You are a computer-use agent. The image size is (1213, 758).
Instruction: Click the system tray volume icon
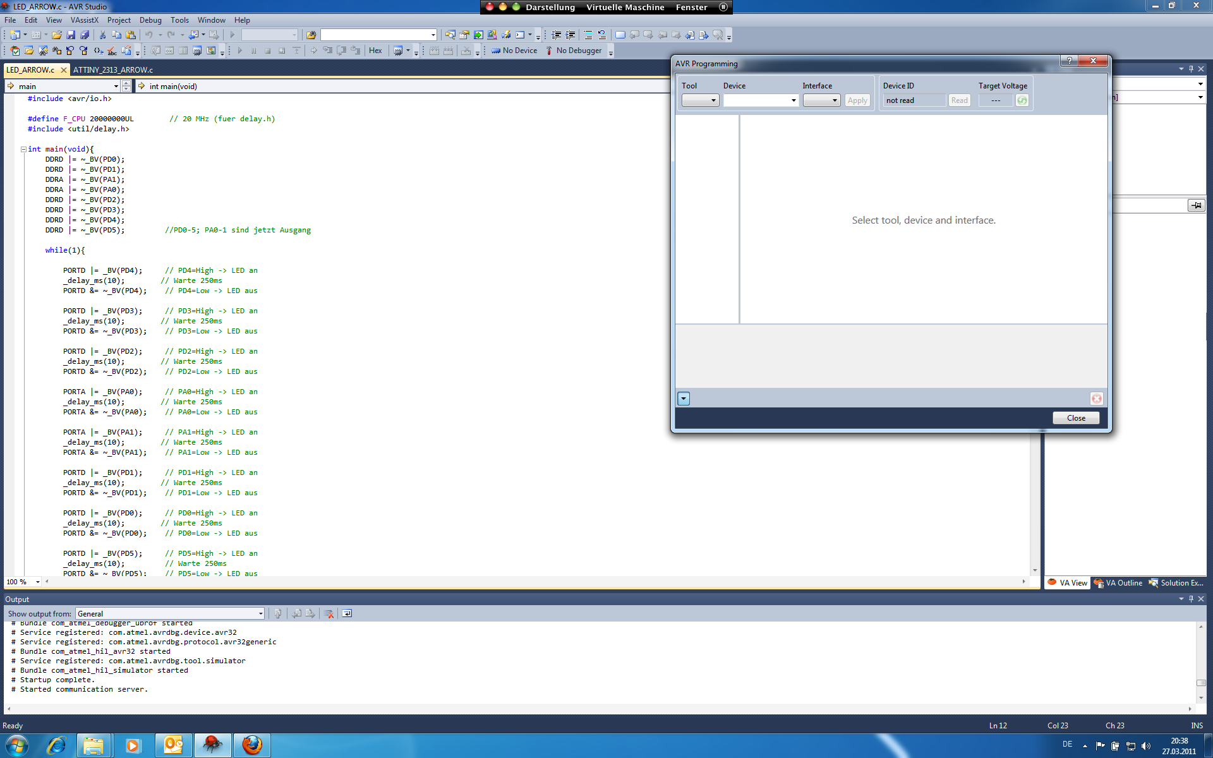[x=1146, y=746]
